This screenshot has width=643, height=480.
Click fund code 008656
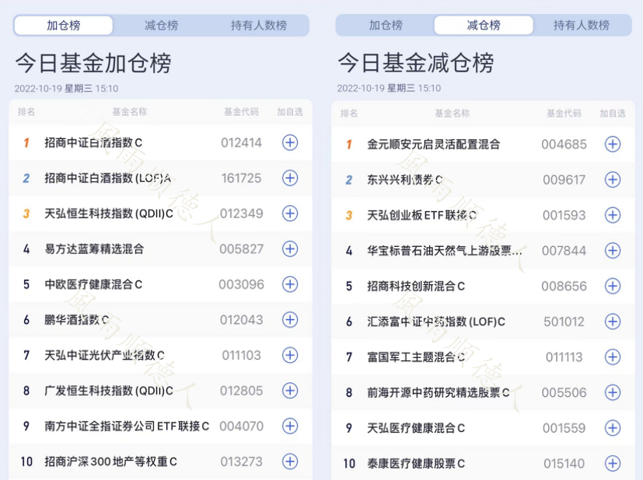(564, 286)
